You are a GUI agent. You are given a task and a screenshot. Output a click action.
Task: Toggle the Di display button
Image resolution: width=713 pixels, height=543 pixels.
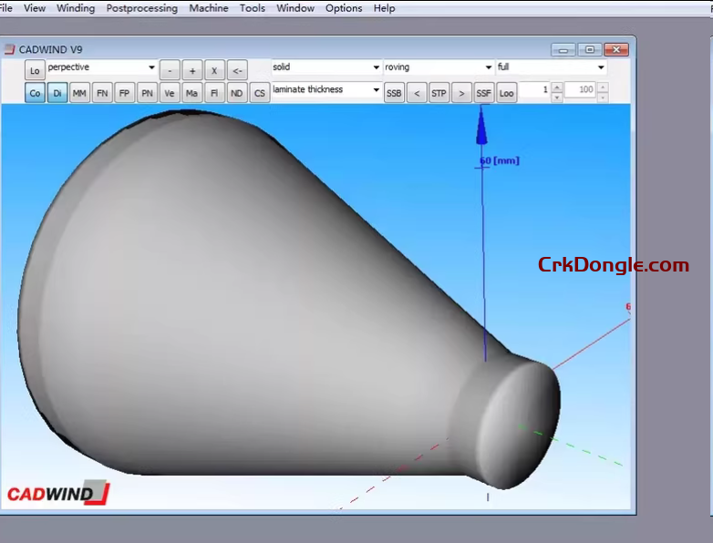(x=57, y=93)
